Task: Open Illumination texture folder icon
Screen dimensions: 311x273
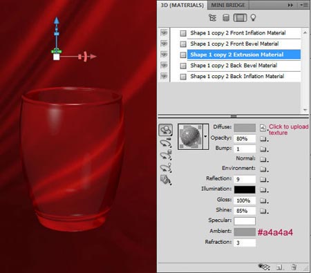Action: click(263, 190)
